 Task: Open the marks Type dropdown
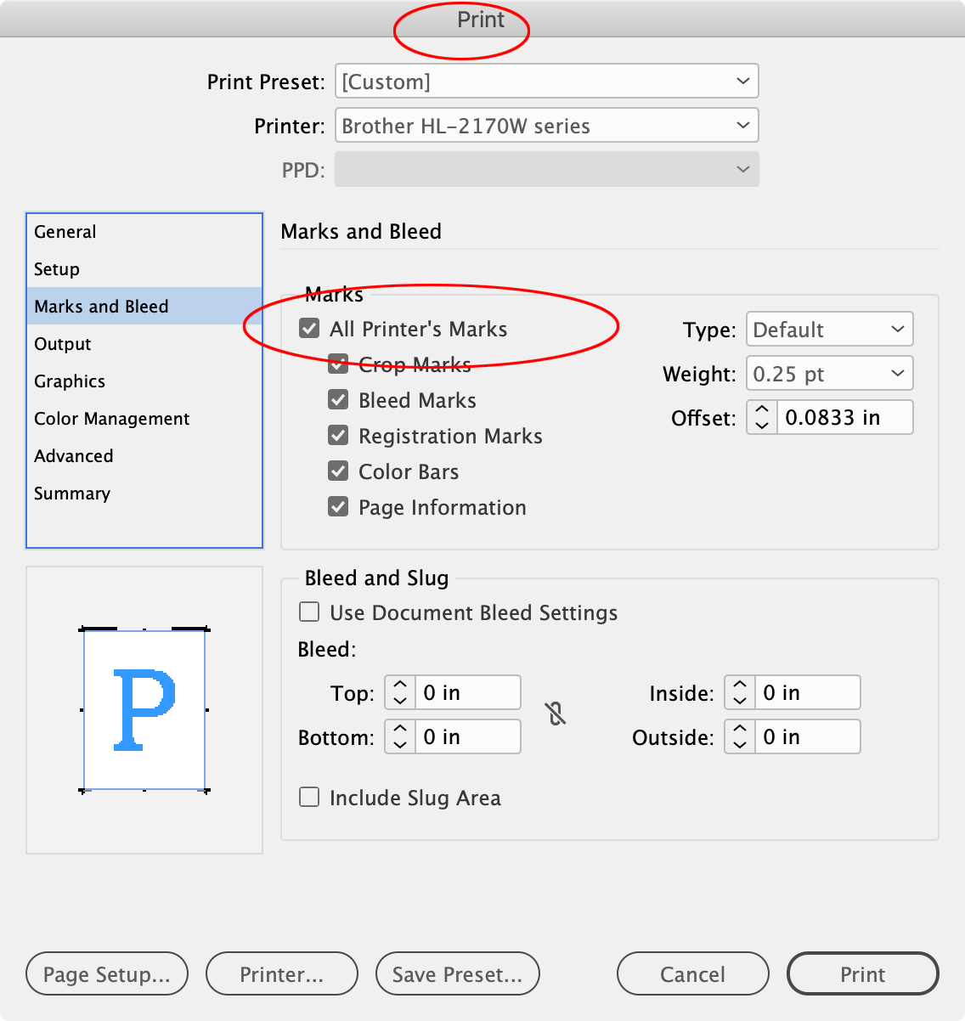[x=828, y=329]
